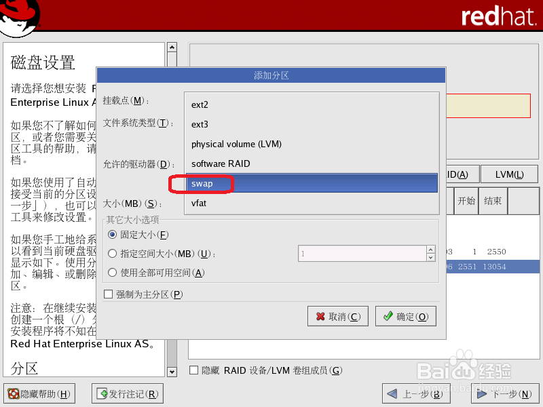Click 添加分区 dialog title bar

(271, 75)
